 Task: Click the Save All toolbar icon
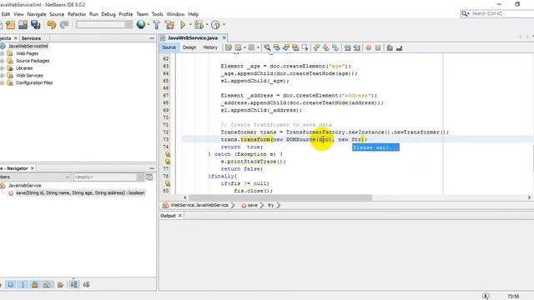[x=35, y=24]
